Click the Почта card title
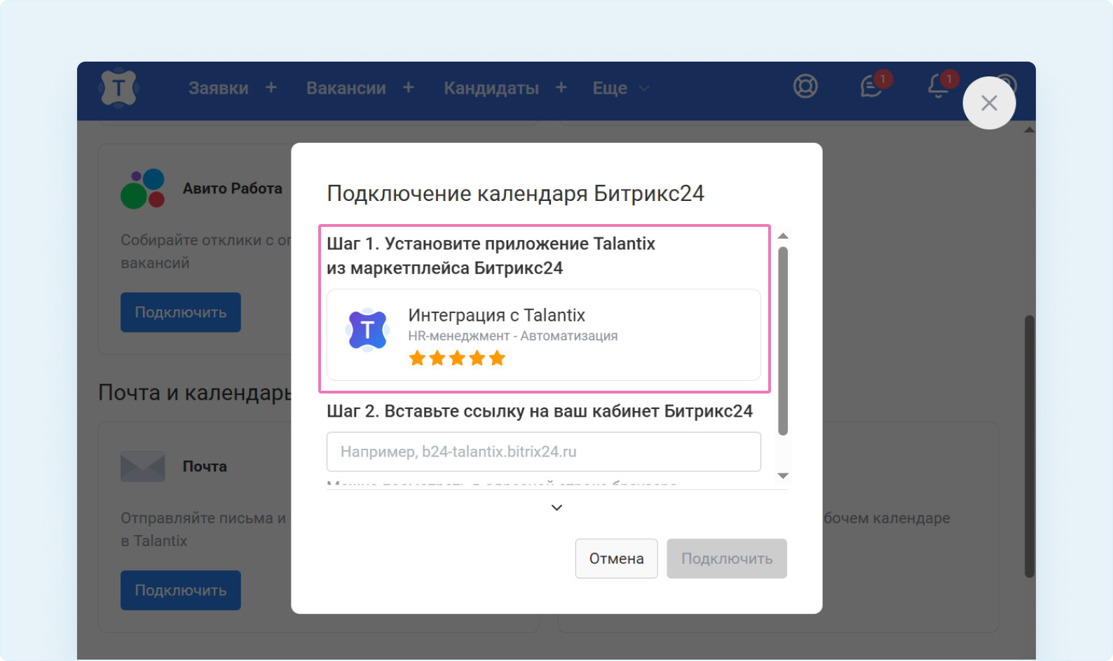The width and height of the screenshot is (1113, 661). point(205,466)
